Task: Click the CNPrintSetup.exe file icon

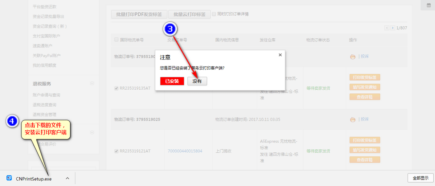Action: tap(9, 178)
